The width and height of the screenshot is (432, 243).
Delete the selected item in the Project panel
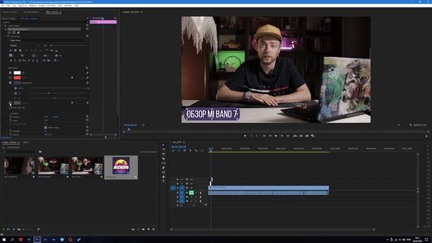153,230
